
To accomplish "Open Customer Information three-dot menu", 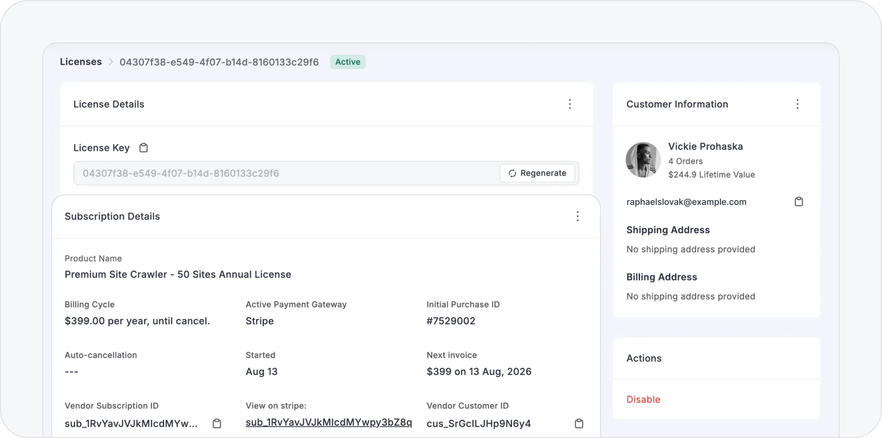I will [797, 104].
